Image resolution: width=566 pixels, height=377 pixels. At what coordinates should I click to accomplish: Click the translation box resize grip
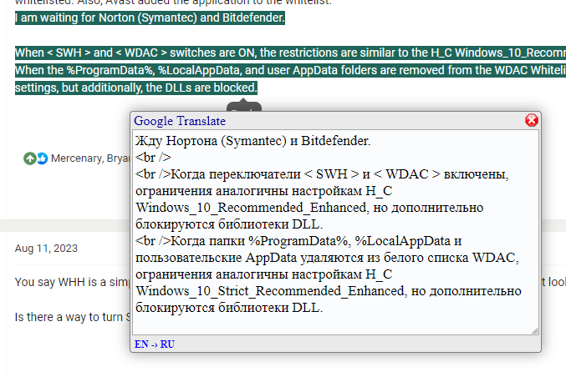535,331
